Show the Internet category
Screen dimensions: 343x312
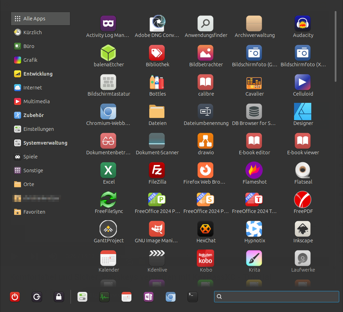click(40, 88)
